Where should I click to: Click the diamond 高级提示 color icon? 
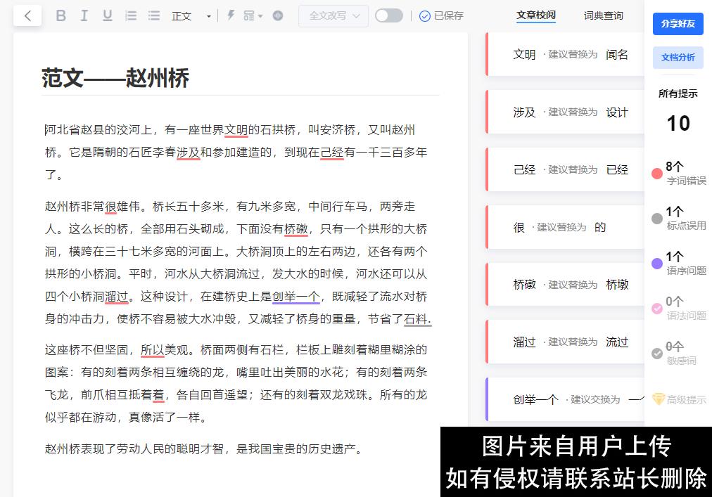point(659,399)
